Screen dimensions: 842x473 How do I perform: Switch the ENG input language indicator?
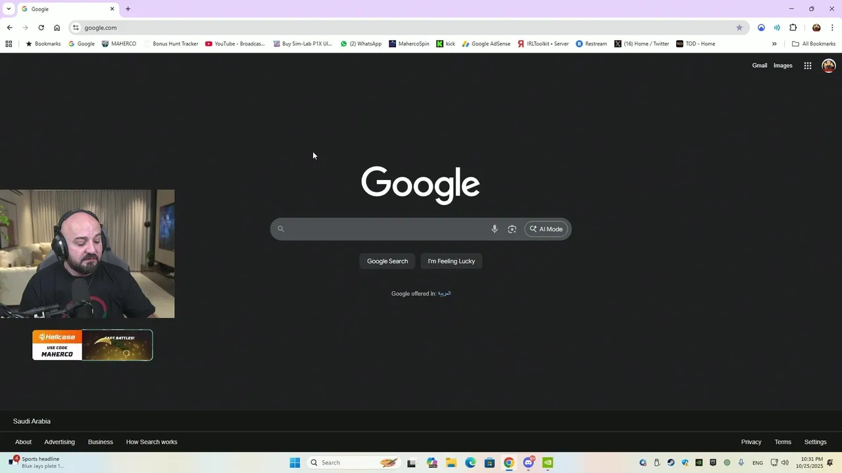coord(758,462)
